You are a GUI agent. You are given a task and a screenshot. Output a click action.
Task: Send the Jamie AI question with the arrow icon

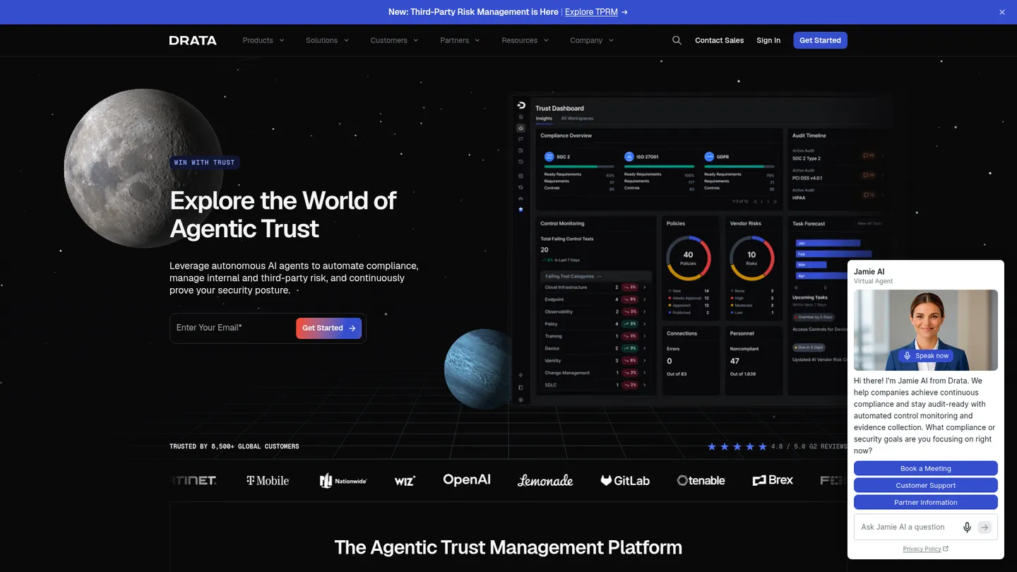985,527
